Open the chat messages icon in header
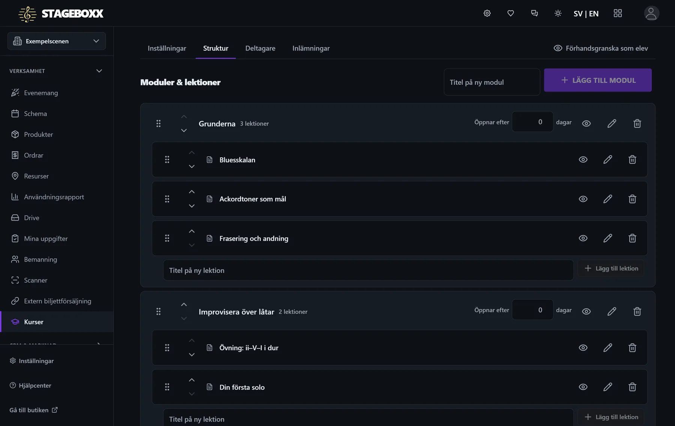675x426 pixels. tap(534, 13)
